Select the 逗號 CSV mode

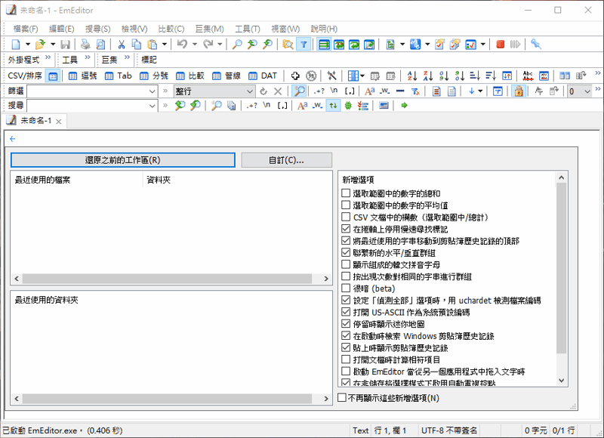point(83,76)
